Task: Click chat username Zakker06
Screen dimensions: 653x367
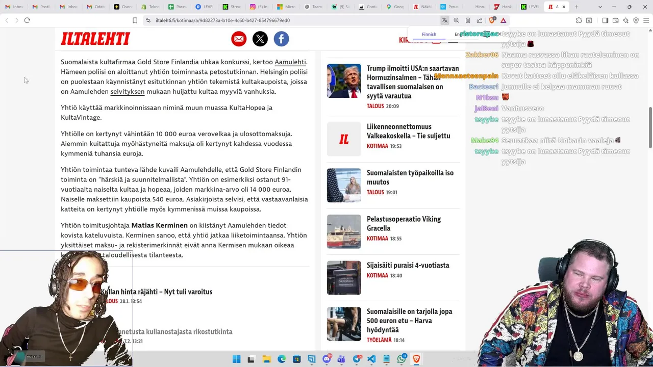Action: pos(482,55)
